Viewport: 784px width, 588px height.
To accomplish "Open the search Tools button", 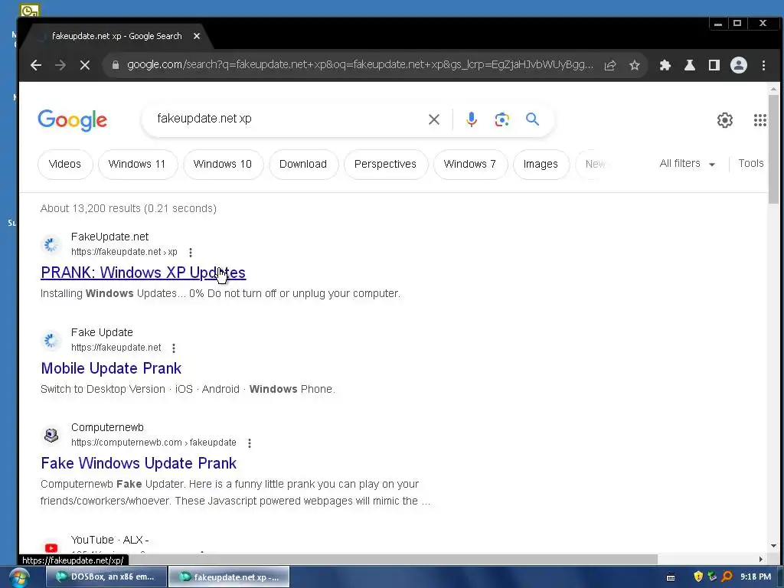I will click(x=750, y=164).
